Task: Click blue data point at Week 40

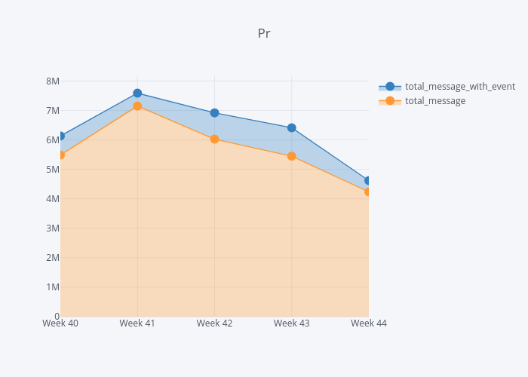Action: 61,136
